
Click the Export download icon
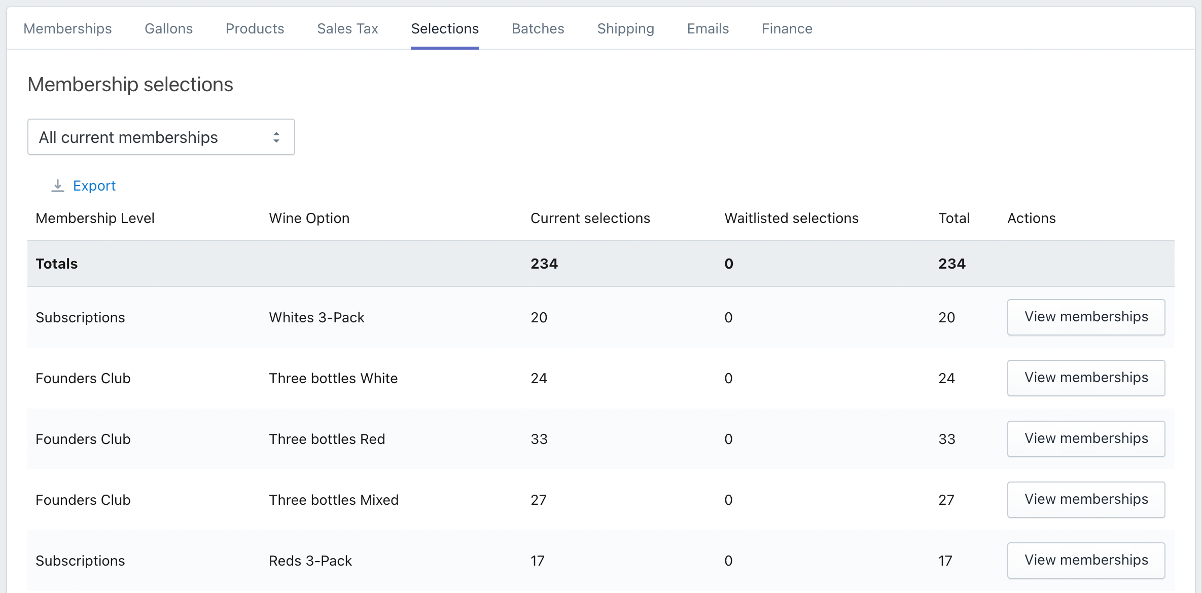coord(58,186)
